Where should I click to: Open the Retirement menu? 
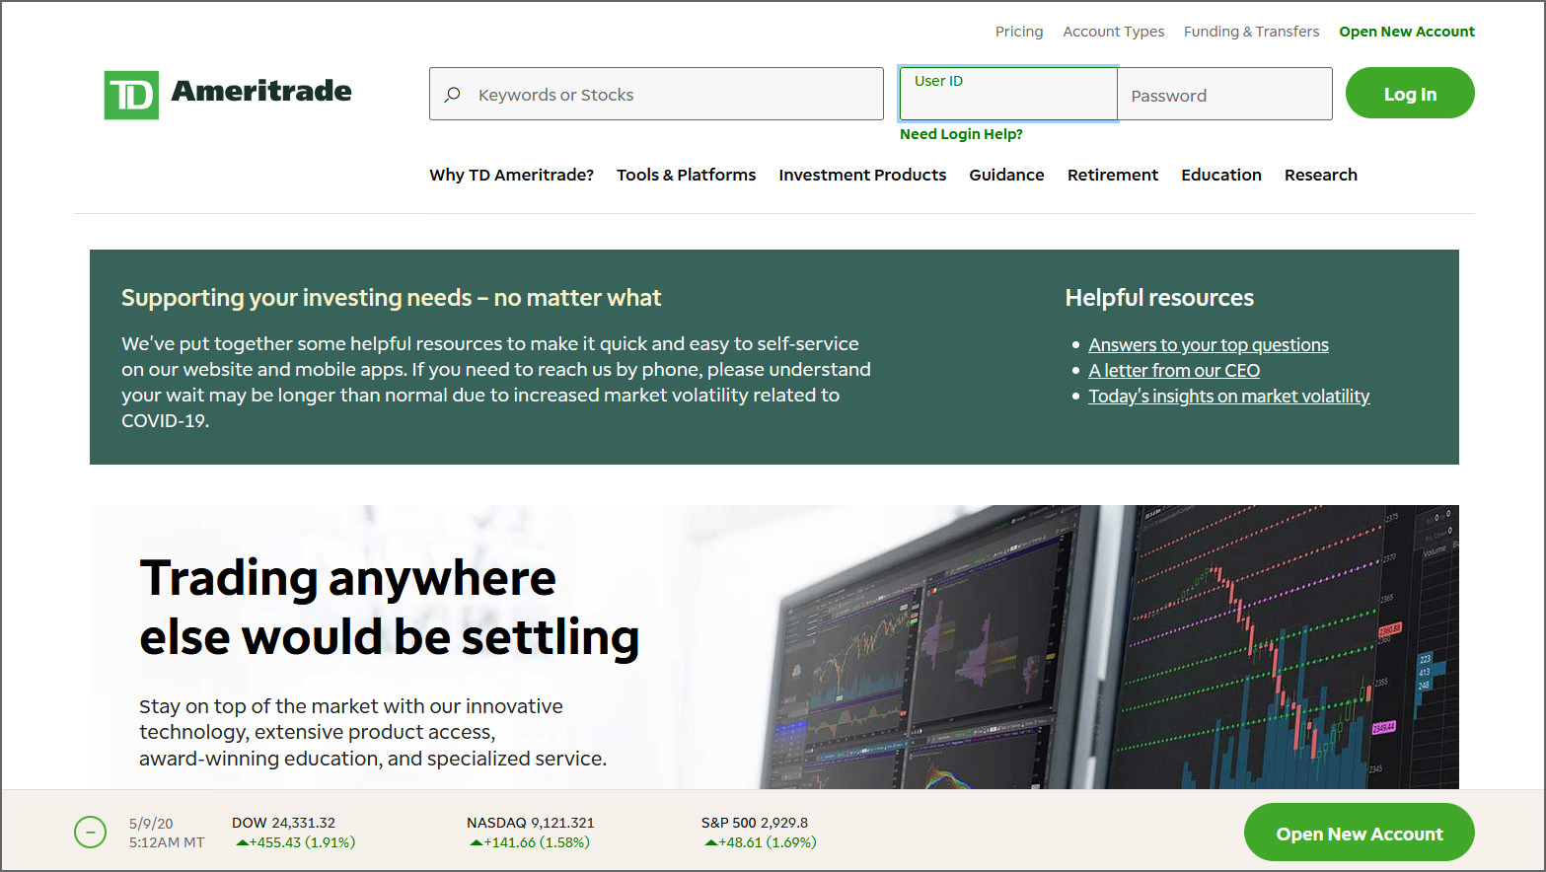click(1112, 175)
